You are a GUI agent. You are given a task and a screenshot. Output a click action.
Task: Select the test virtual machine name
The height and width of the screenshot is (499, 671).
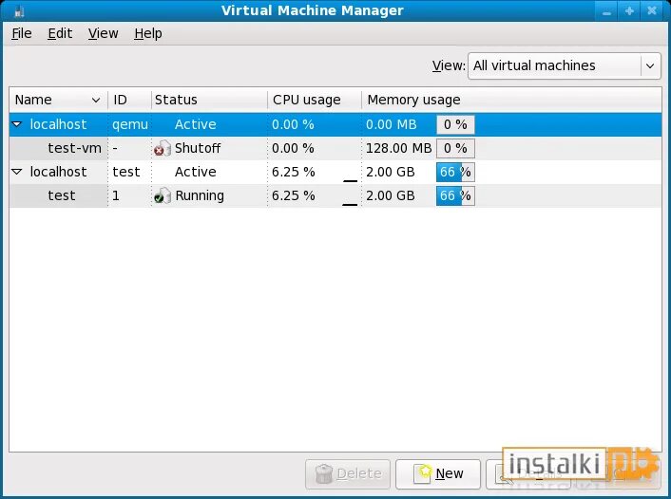pos(62,195)
